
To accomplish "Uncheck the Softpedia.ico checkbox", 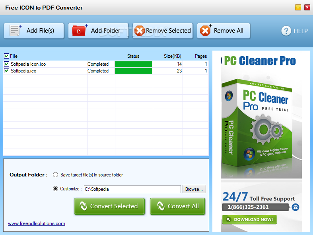I will 6,71.
